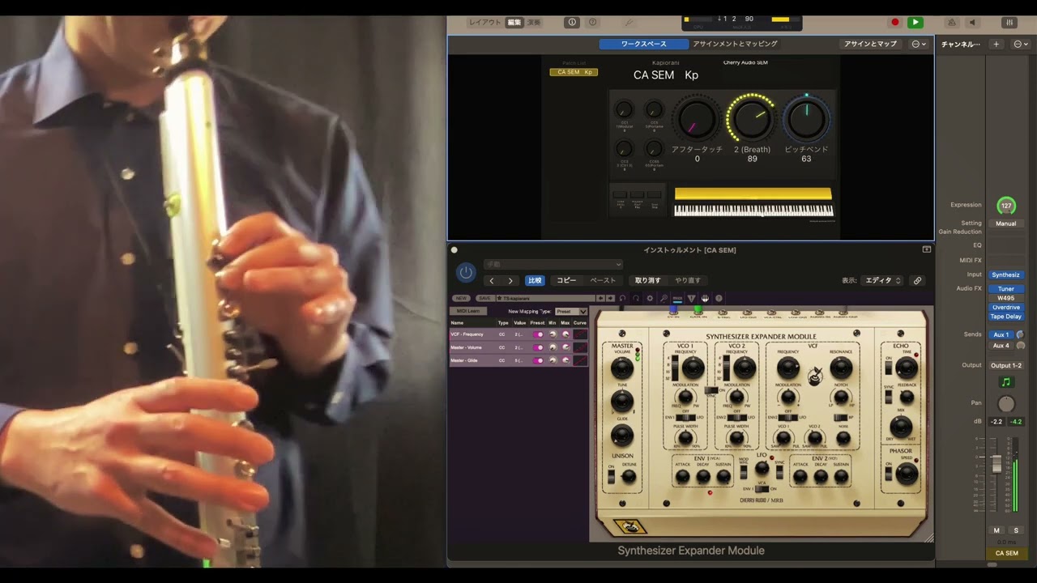Click the コピー copy button

tap(566, 281)
